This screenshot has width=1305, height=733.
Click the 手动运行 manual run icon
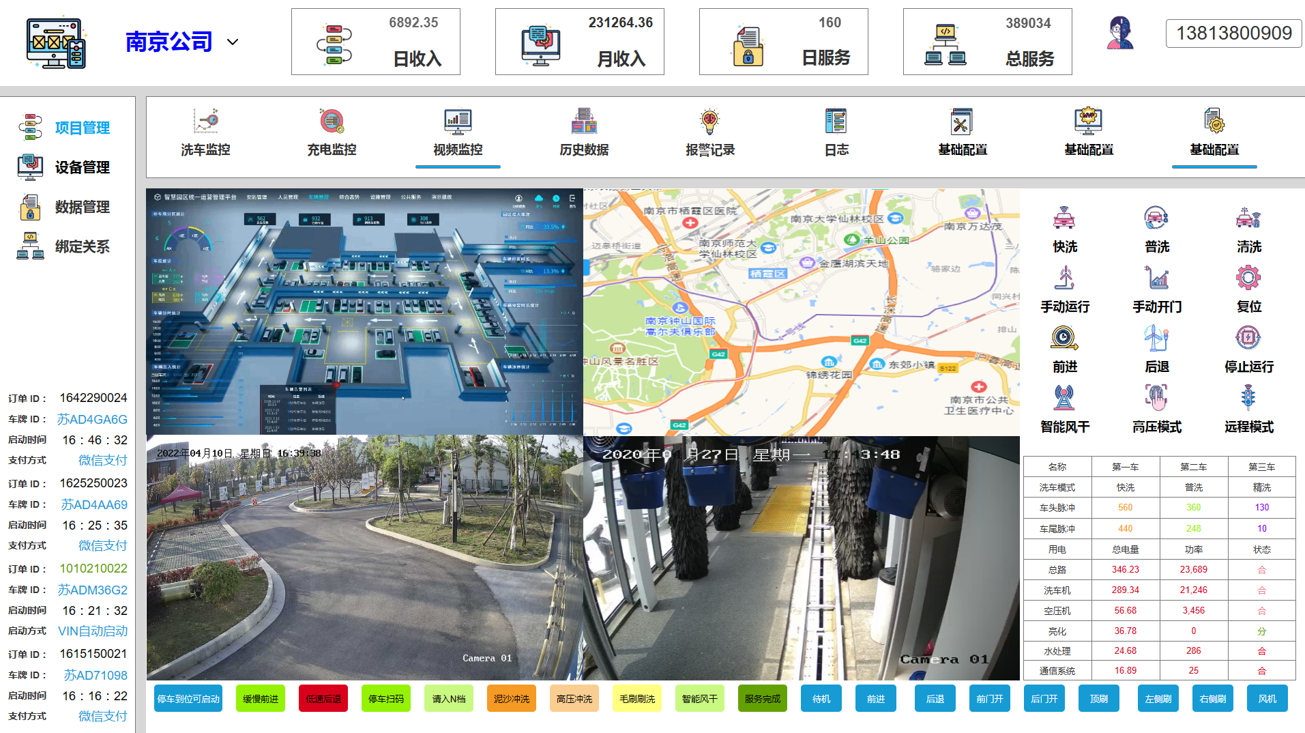tap(1064, 278)
